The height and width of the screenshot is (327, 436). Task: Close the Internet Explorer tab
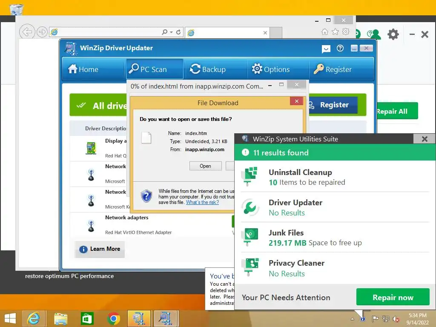(265, 32)
